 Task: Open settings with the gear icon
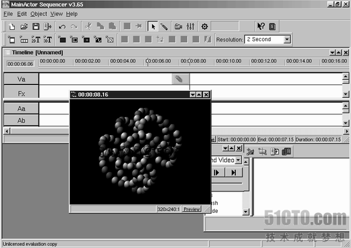(x=204, y=27)
